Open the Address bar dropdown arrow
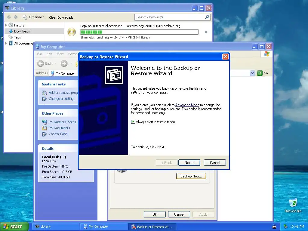The image size is (308, 231). click(x=252, y=73)
